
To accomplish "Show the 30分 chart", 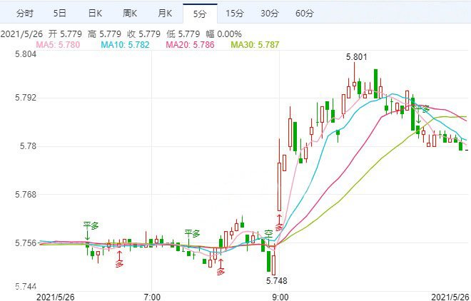I will click(269, 14).
